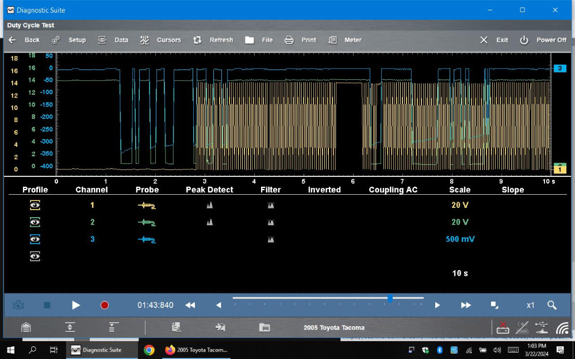This screenshot has height=359, width=575.
Task: Click the home icon in bottom toolbar
Action: coord(26,327)
